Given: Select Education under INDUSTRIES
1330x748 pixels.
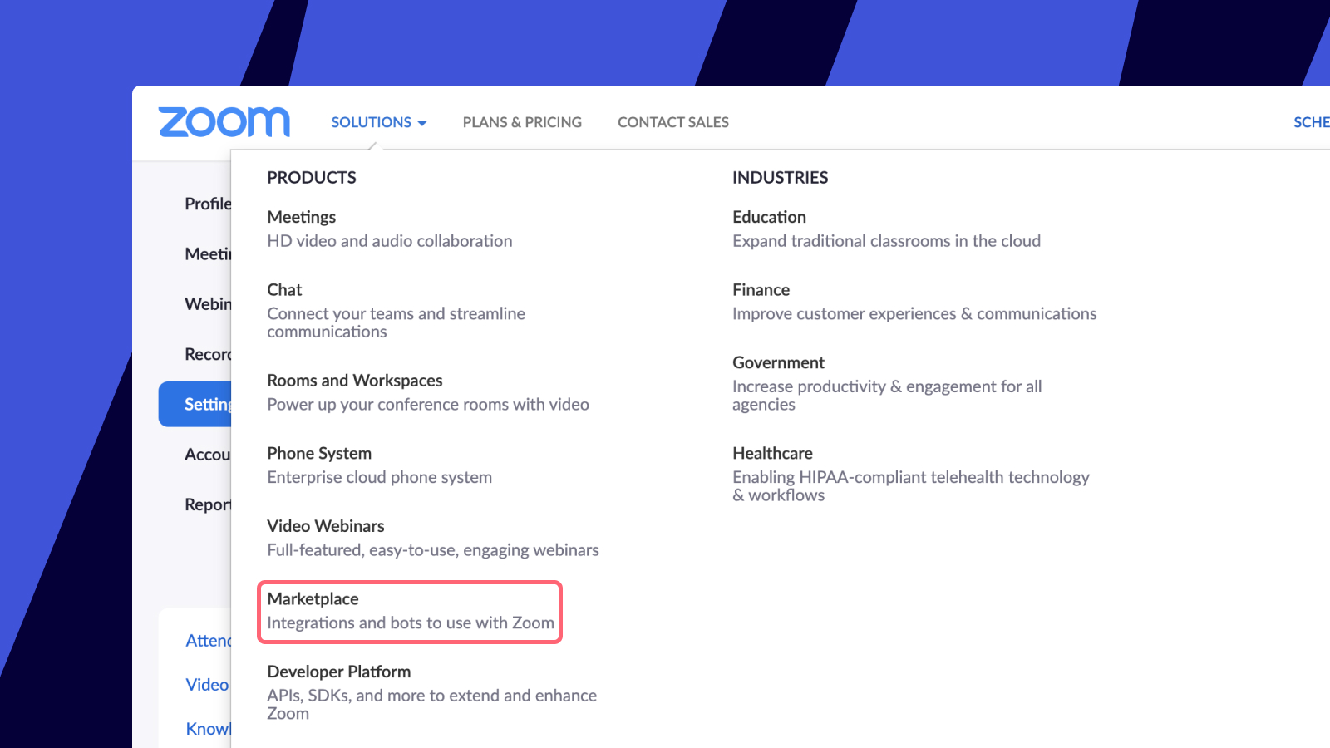Looking at the screenshot, I should click(x=769, y=217).
